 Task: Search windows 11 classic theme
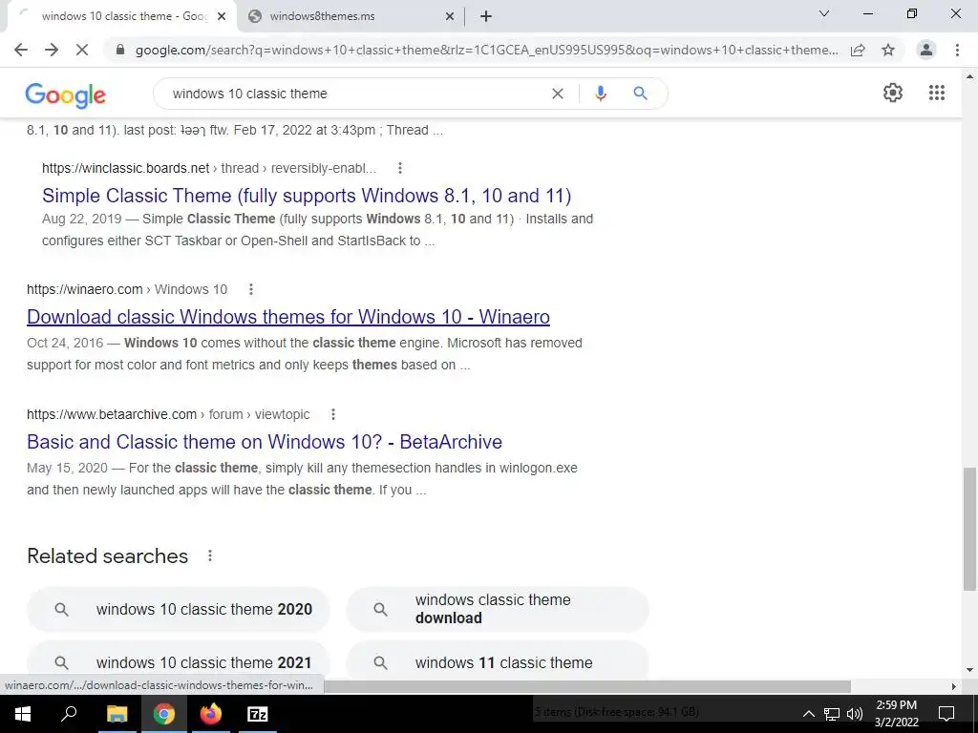497,662
